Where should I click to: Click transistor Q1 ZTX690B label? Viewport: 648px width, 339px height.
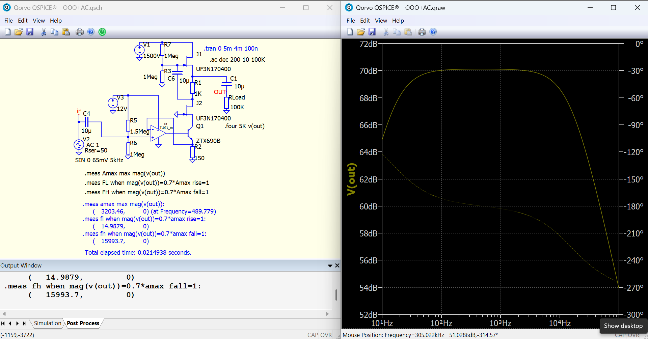[208, 141]
